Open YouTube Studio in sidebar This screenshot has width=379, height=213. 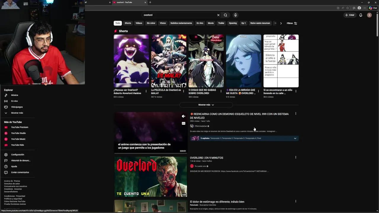pos(18,133)
